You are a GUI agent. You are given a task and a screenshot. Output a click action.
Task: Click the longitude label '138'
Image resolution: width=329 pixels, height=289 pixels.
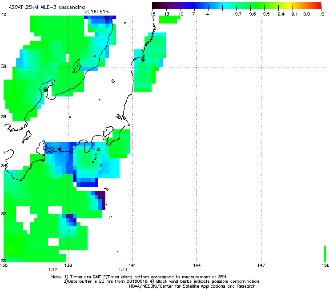[x=68, y=265]
